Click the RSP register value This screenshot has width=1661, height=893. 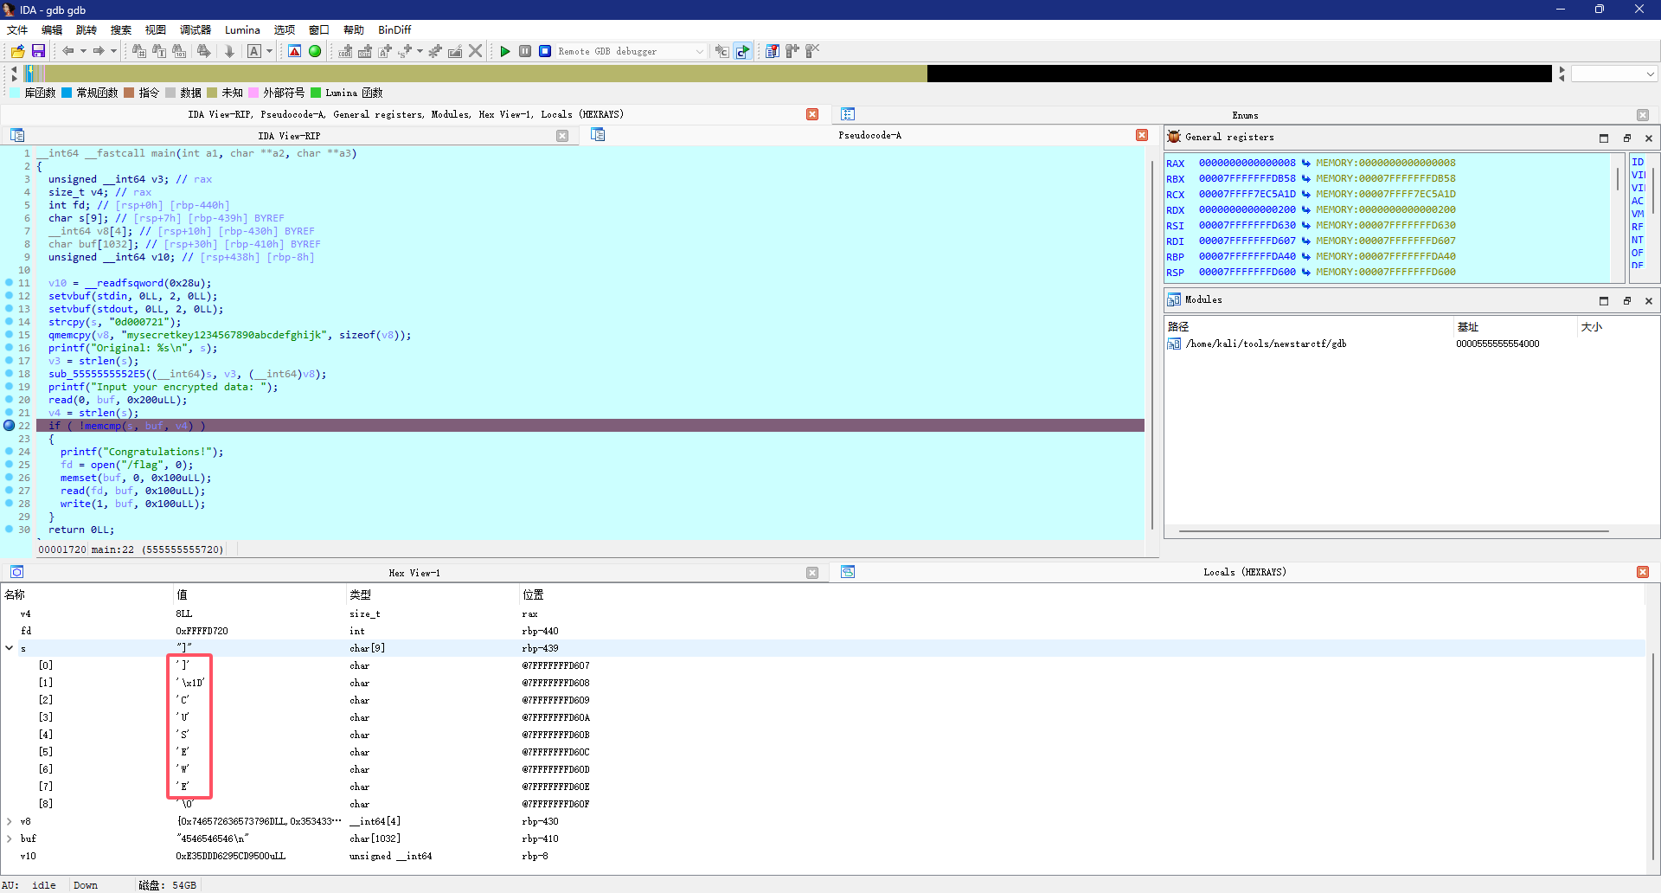pyautogui.click(x=1247, y=272)
